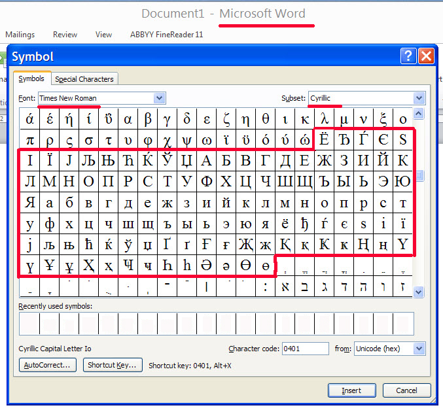The width and height of the screenshot is (443, 414).
Task: Select the Greek small beta β symbol
Action: [x=147, y=119]
